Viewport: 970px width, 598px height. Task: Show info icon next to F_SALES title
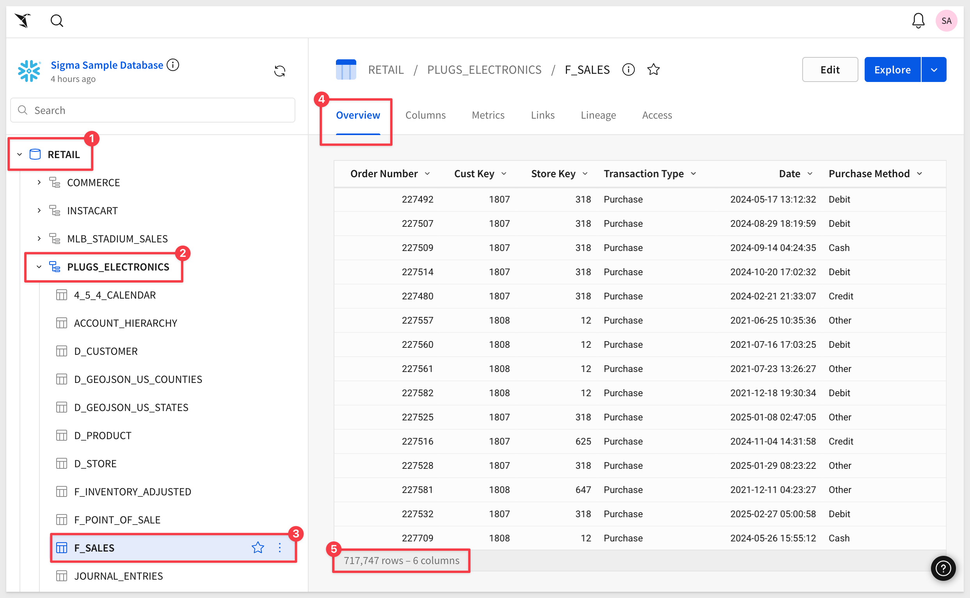[628, 69]
